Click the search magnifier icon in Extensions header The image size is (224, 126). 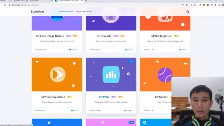point(188,12)
